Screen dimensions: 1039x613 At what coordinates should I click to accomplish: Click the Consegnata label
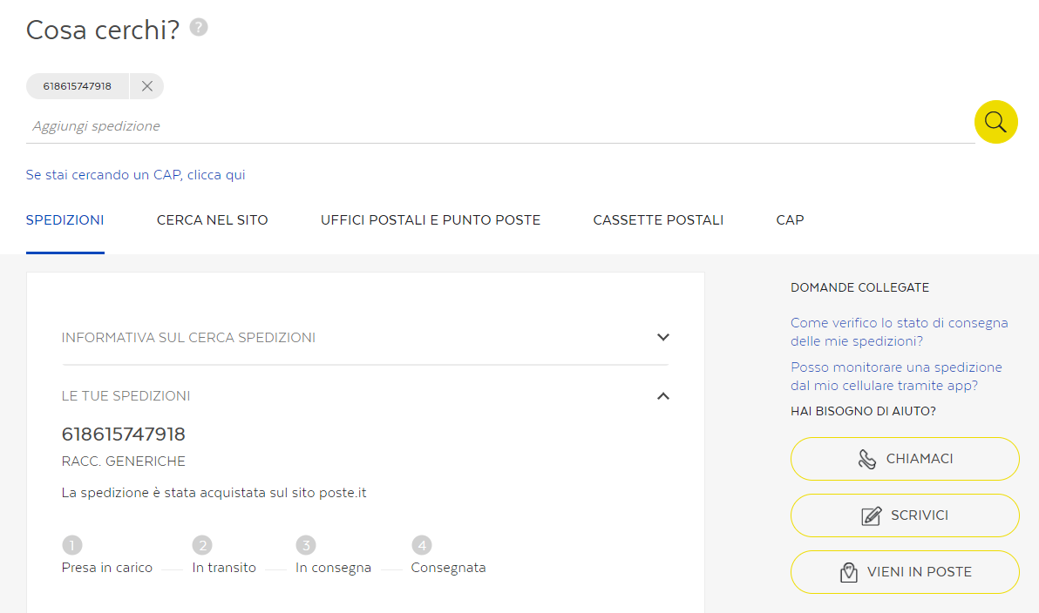(x=449, y=568)
